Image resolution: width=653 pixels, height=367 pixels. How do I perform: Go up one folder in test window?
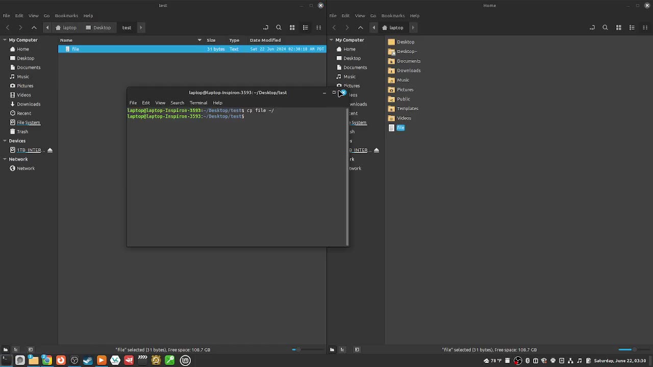click(34, 28)
